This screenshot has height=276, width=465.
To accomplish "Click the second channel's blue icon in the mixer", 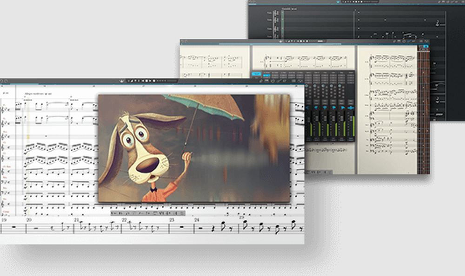I will (x=316, y=108).
